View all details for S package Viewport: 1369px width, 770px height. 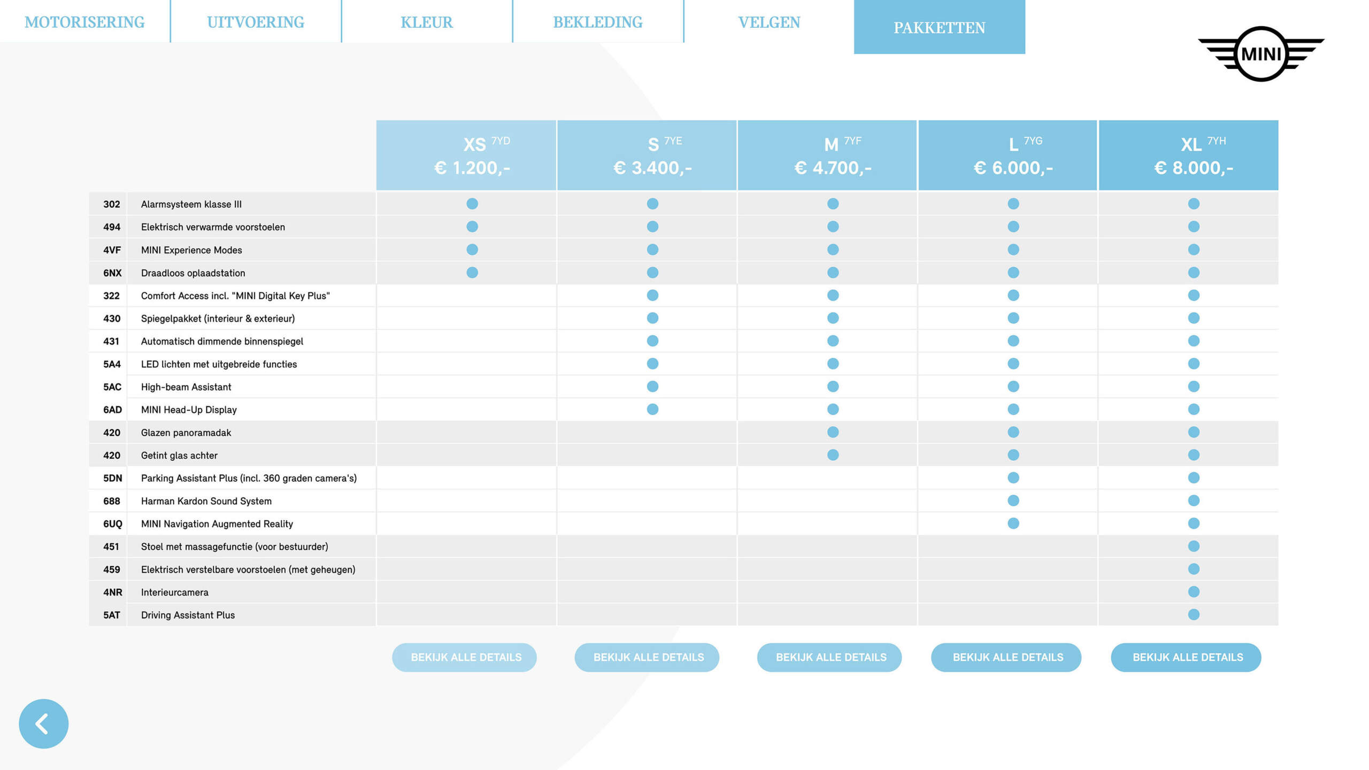point(647,657)
